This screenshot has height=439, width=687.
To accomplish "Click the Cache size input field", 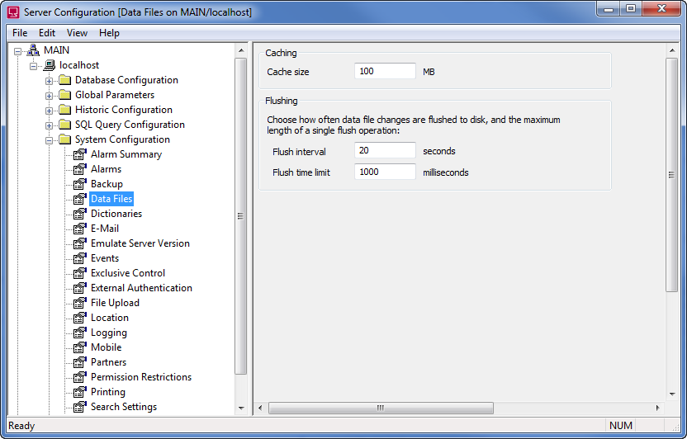I will coord(385,72).
